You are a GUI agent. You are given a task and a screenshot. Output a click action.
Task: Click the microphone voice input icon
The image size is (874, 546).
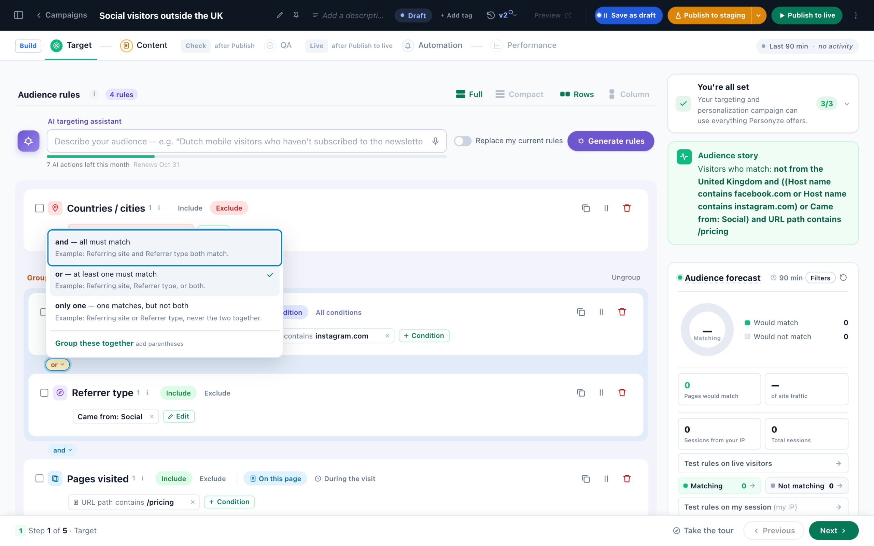click(x=436, y=141)
